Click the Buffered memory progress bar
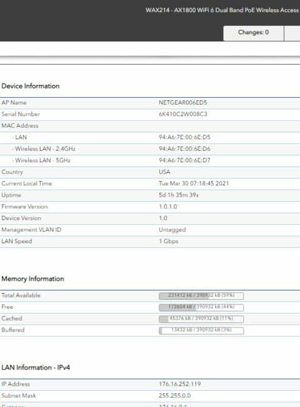This screenshot has width=300, height=407. coord(201,331)
